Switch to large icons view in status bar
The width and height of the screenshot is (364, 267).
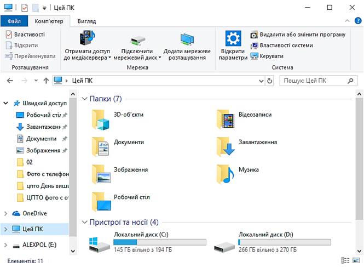tap(356, 260)
